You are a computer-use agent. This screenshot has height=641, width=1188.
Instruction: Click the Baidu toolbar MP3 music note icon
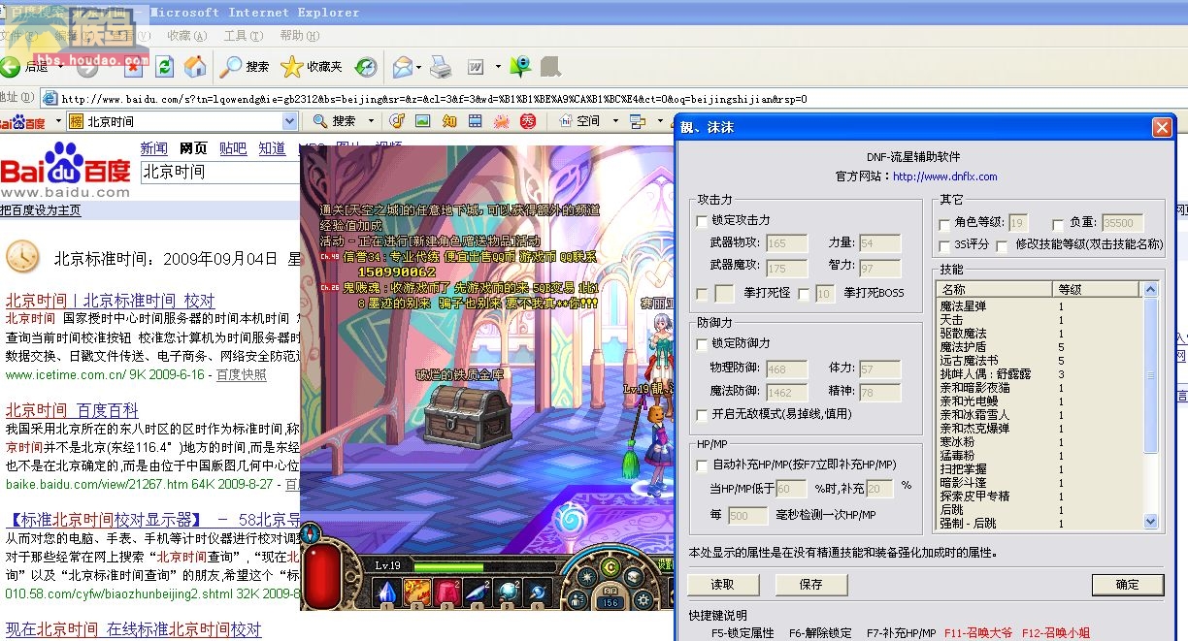(x=396, y=121)
